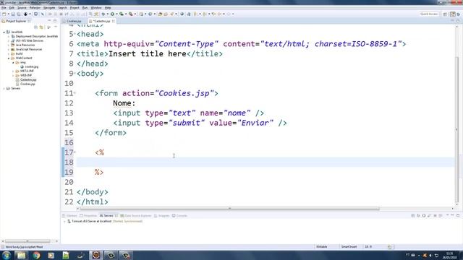Open the Windows Start button
The image size is (463, 260).
(x=7, y=255)
